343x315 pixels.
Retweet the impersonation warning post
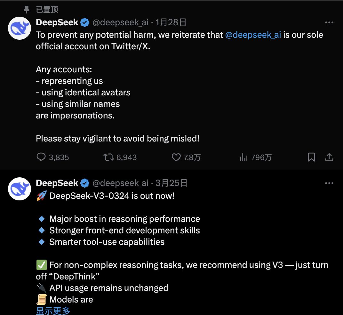109,157
